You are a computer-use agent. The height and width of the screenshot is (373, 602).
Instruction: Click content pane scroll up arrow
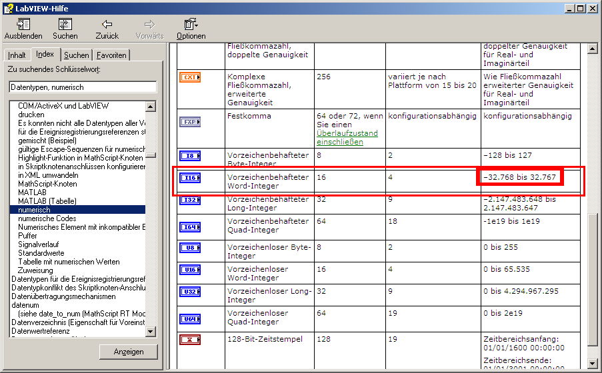[x=593, y=49]
